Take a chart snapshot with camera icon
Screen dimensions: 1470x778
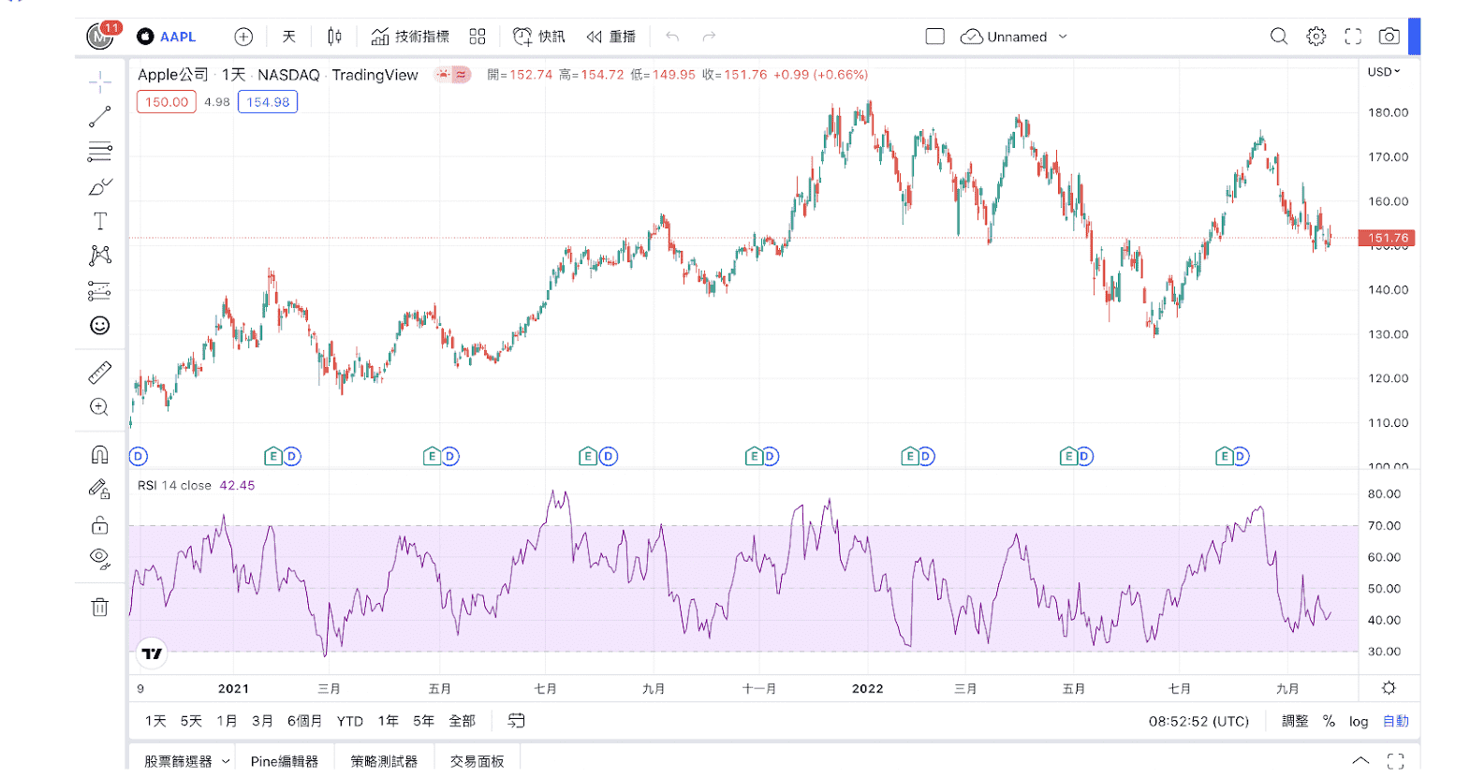point(1389,37)
